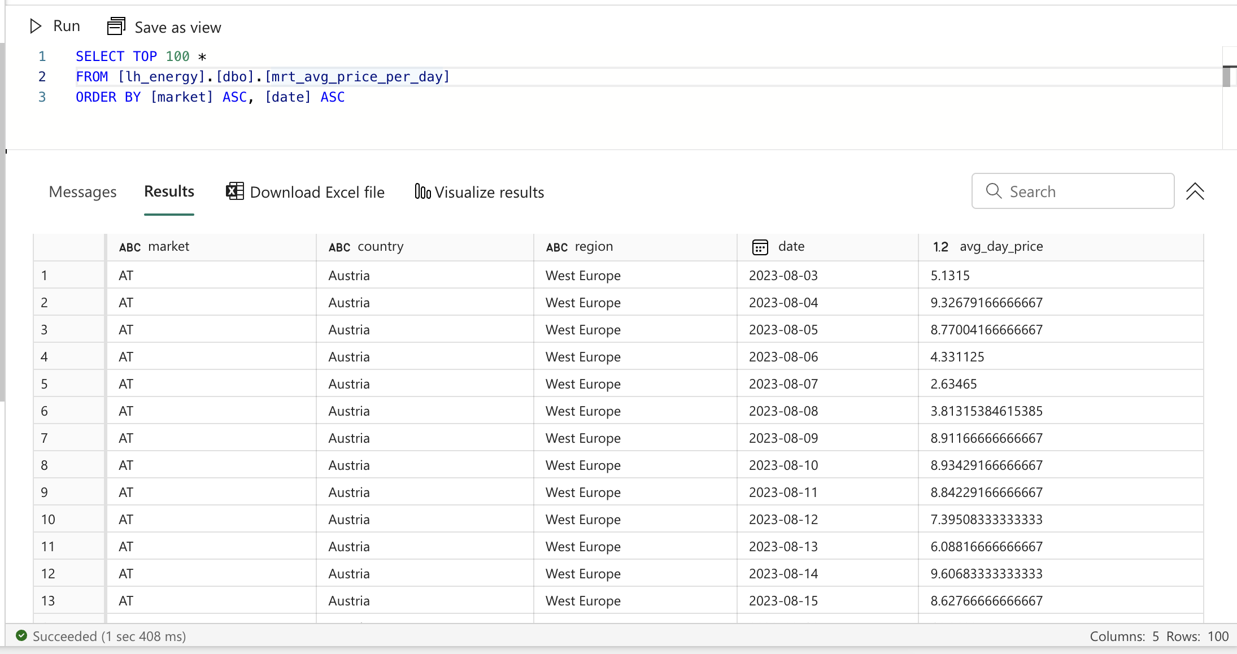Screen dimensions: 1237x654
Task: Collapse results with double chevron up
Action: tap(1195, 191)
